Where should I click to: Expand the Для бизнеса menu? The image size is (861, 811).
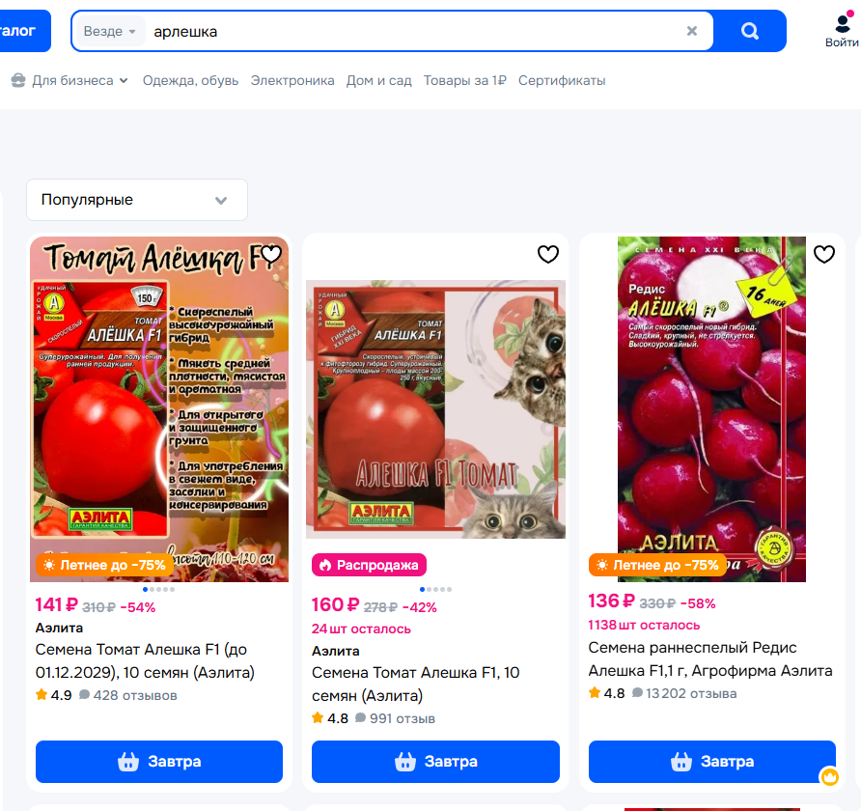tap(69, 81)
